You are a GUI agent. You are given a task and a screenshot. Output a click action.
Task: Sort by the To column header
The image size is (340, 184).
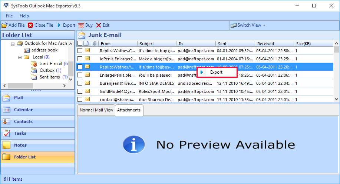pos(196,44)
